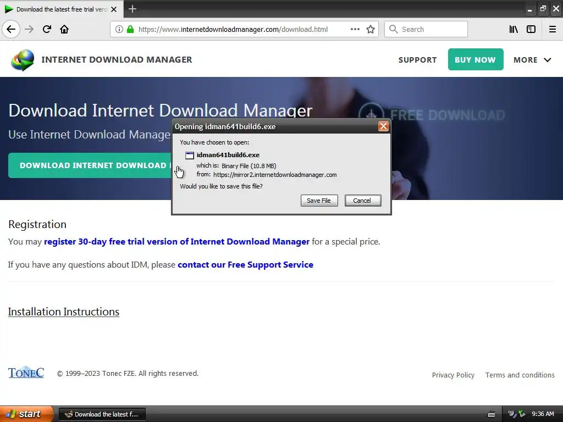The height and width of the screenshot is (422, 563).
Task: Click the mirror2.internetdownloadmanager.com source text
Action: [275, 175]
